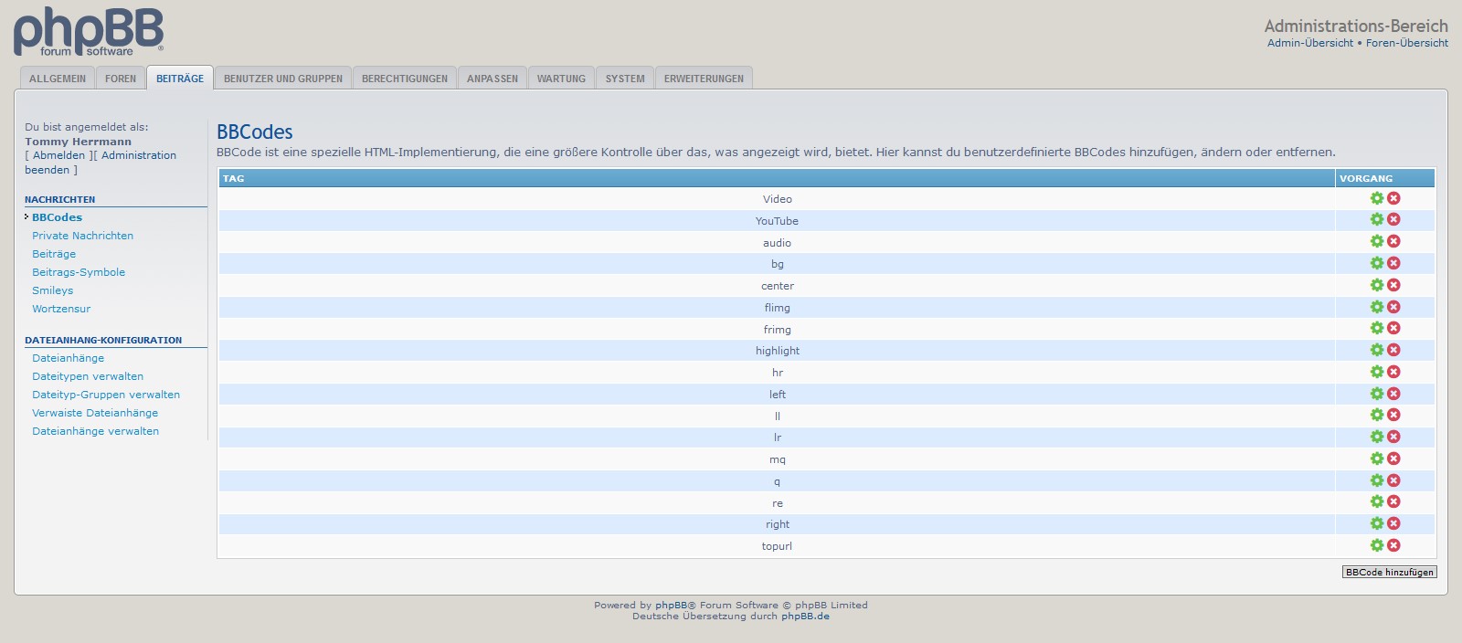Viewport: 1462px width, 643px height.
Task: Click the Abmelden logout link
Action: (58, 155)
